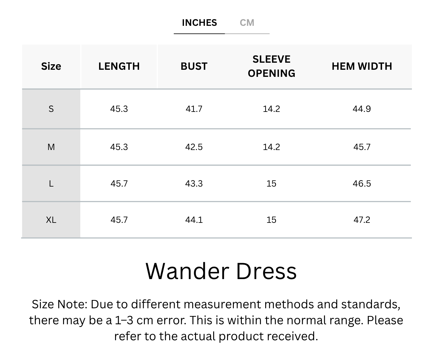
Task: Click the 43.3 bust value for L
Action: [x=194, y=183]
